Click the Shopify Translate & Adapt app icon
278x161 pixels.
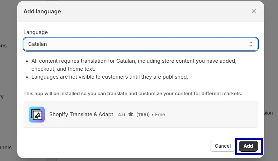[x=37, y=115]
